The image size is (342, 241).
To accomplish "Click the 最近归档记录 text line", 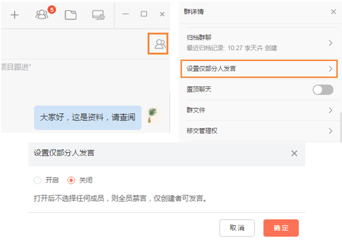I will click(232, 48).
